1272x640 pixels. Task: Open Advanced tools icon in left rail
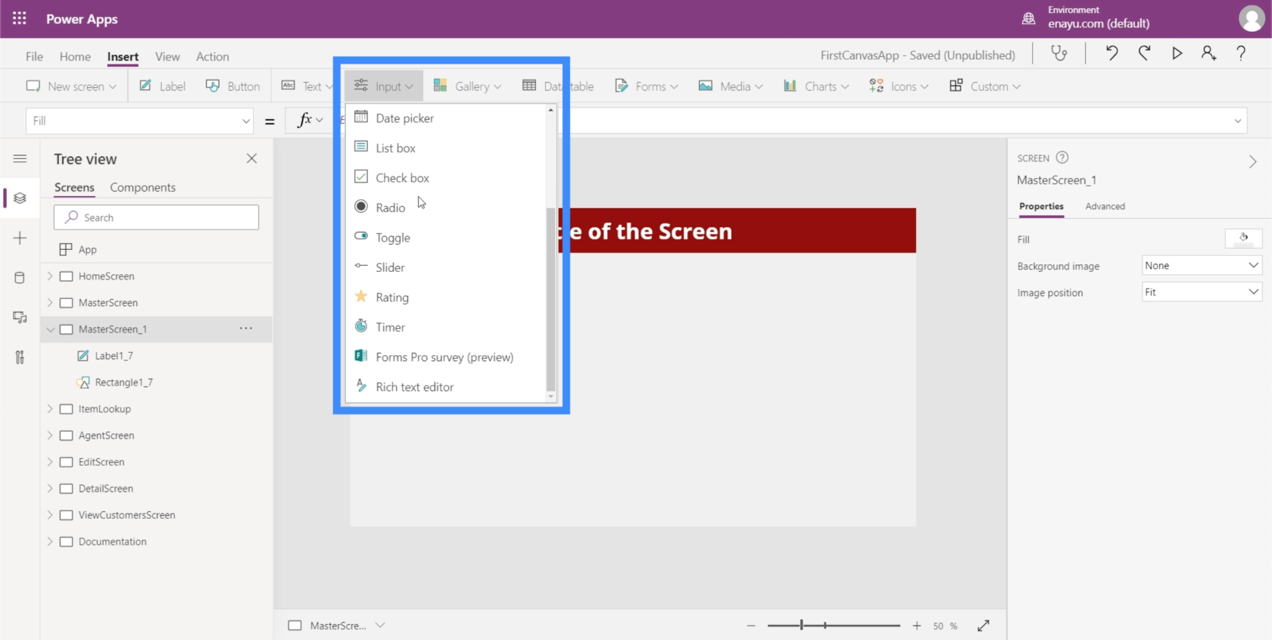pos(20,357)
